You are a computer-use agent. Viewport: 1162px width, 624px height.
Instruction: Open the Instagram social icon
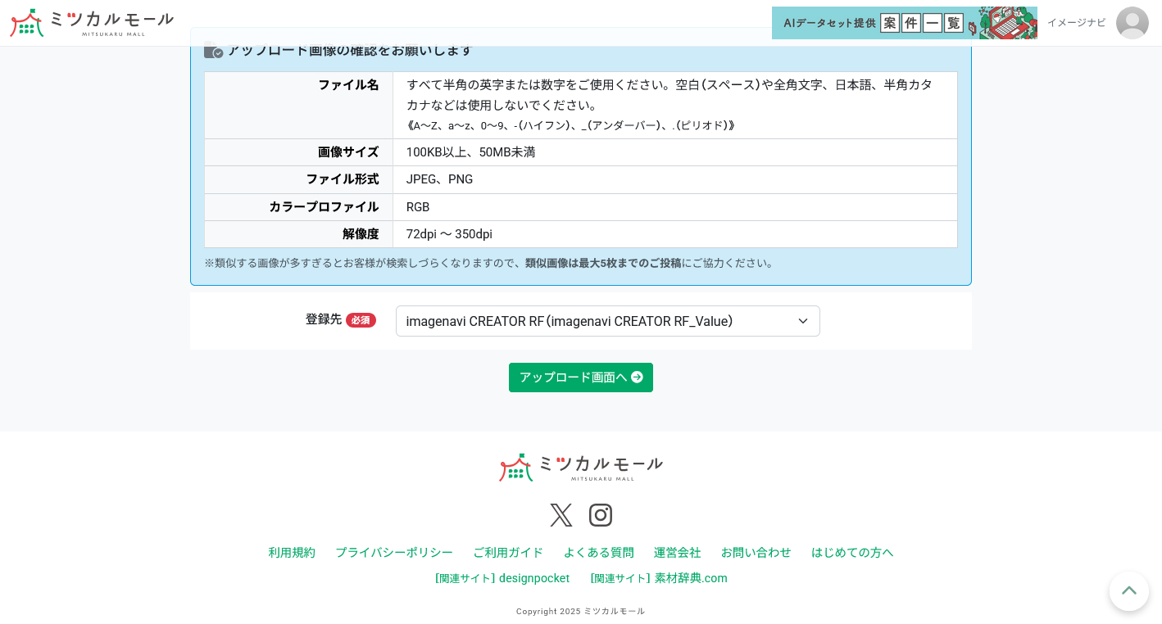[601, 514]
